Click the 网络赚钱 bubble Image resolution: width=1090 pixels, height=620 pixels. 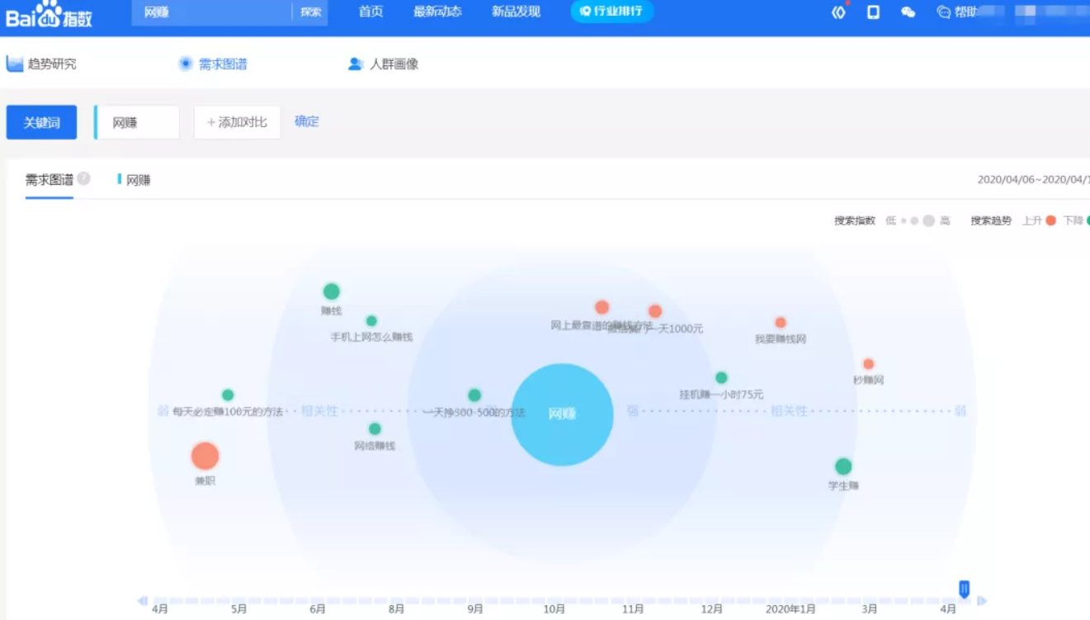pyautogui.click(x=375, y=428)
